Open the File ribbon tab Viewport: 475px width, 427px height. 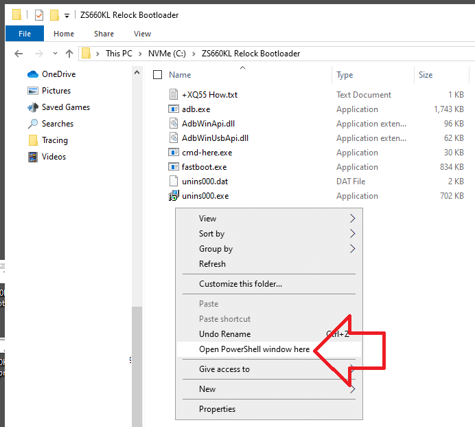[x=25, y=34]
